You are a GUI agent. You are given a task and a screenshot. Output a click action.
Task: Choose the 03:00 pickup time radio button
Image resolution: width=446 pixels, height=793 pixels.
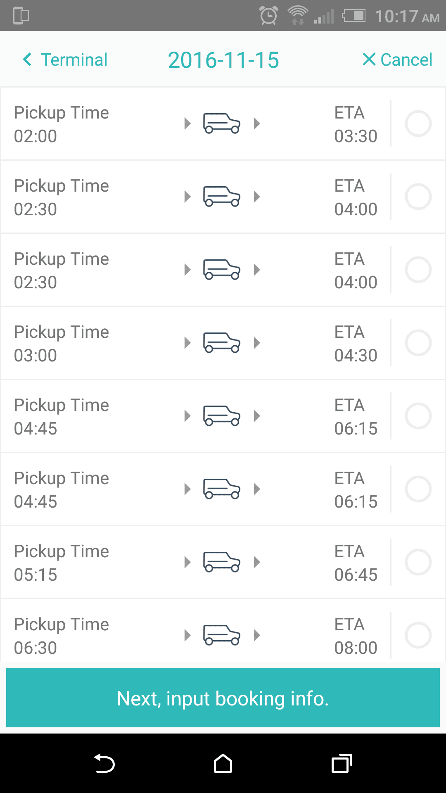418,343
